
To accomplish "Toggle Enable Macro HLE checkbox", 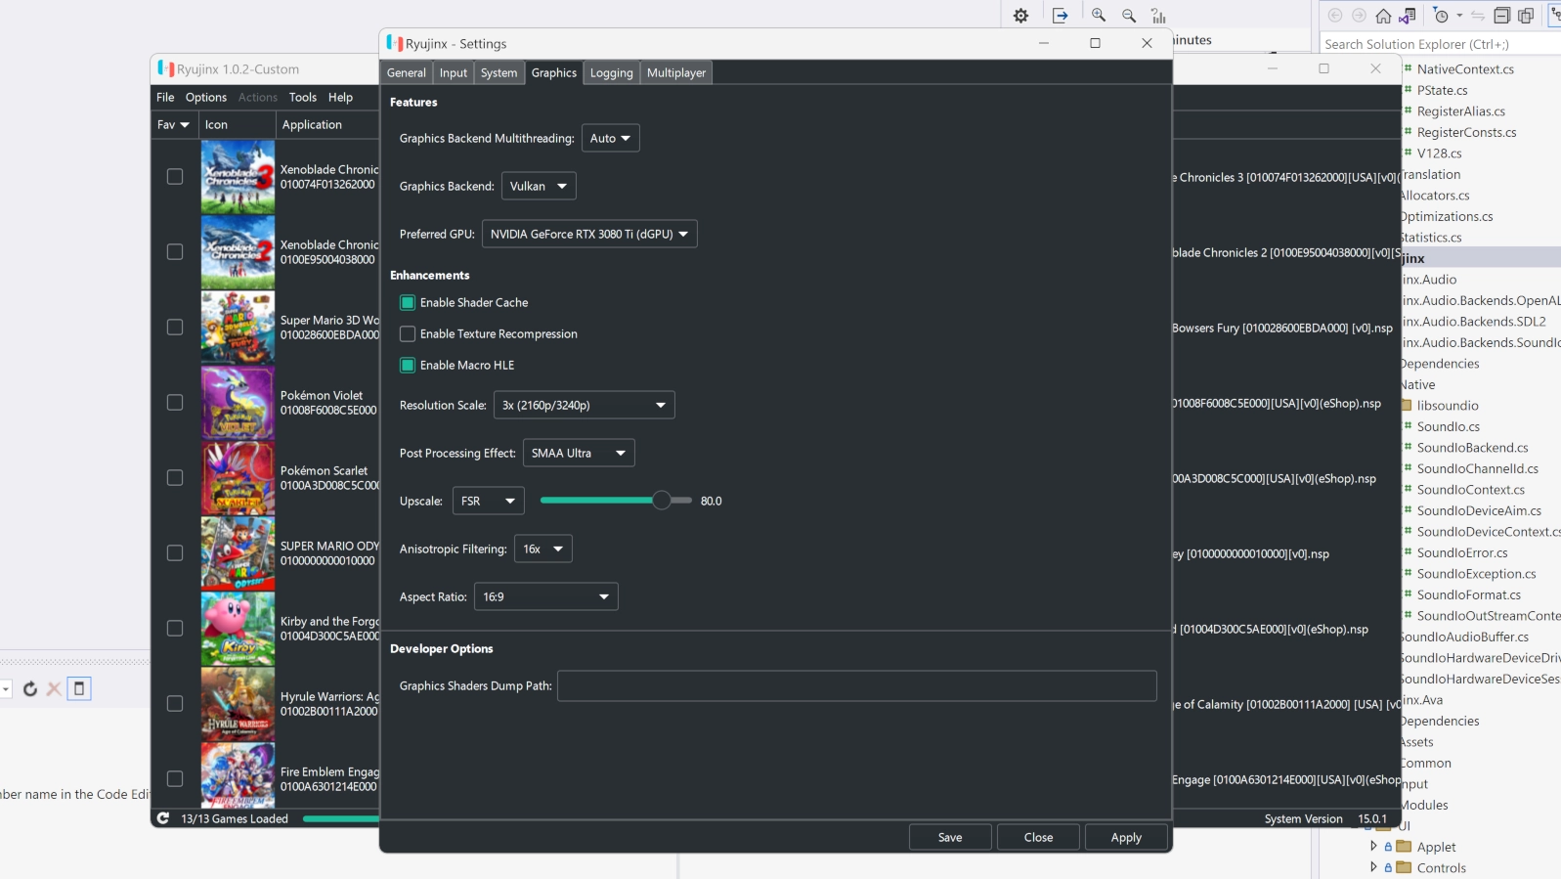I will point(408,365).
